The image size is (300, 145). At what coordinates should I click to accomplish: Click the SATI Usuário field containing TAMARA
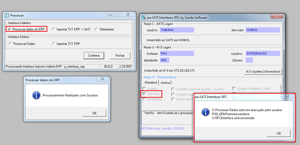[177, 30]
